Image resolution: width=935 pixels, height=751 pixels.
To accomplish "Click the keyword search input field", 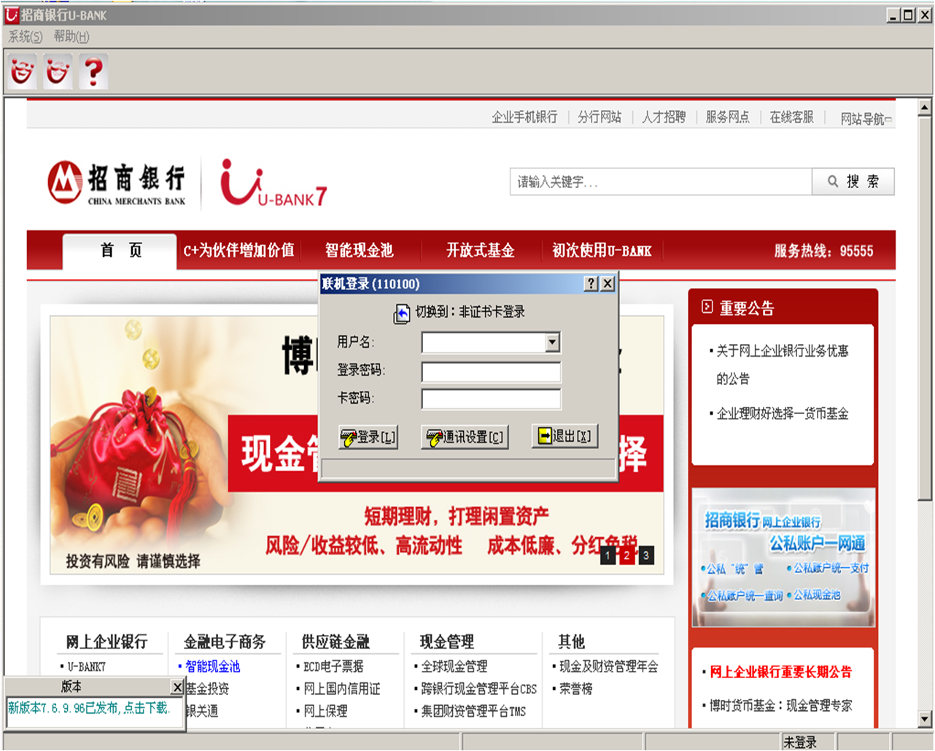I will [x=661, y=182].
